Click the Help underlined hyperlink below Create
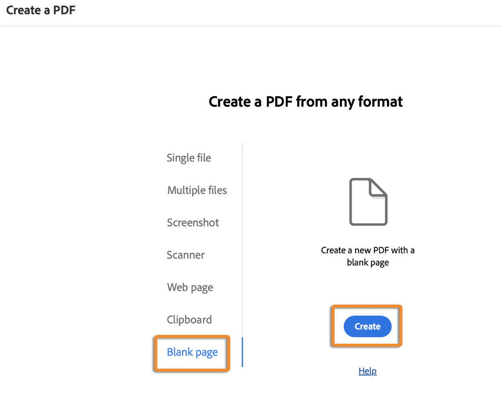 pyautogui.click(x=367, y=371)
